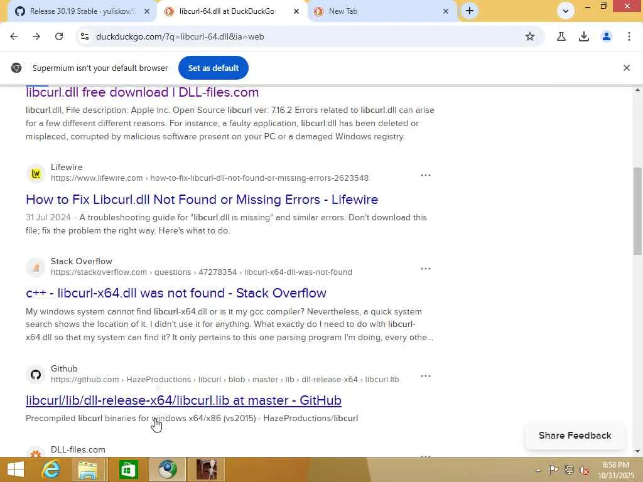Open Windows Store from taskbar
Image resolution: width=643 pixels, height=482 pixels.
point(128,469)
